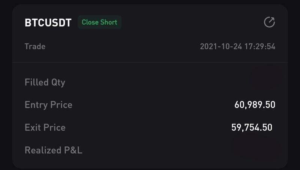Viewport: 300px width, 170px height.
Task: Click the divider line below the Trade row
Action: pos(150,62)
